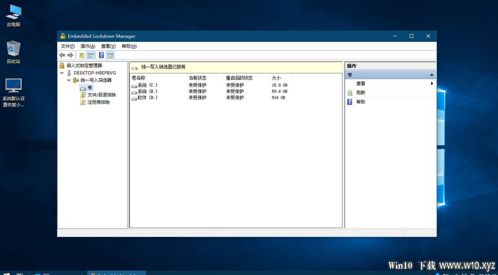This screenshot has height=275, width=498.
Task: Select 嵌入式锁定管理器 root tree label
Action: (x=84, y=66)
